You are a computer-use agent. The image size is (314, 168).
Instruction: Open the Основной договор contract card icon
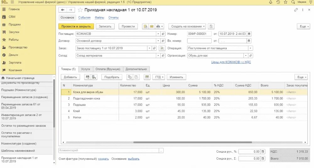point(163,41)
